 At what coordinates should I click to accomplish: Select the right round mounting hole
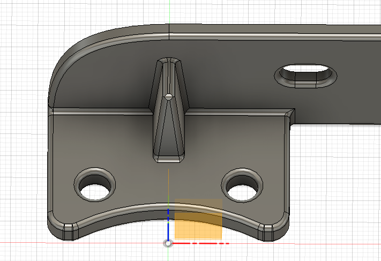tap(242, 185)
